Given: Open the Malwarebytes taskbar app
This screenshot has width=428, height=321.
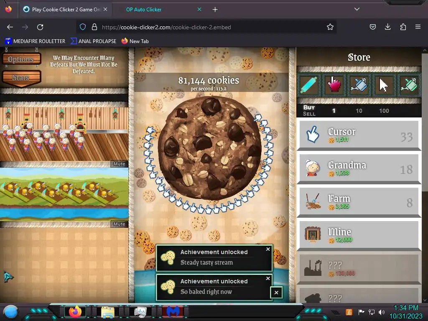Looking at the screenshot, I should click(173, 312).
